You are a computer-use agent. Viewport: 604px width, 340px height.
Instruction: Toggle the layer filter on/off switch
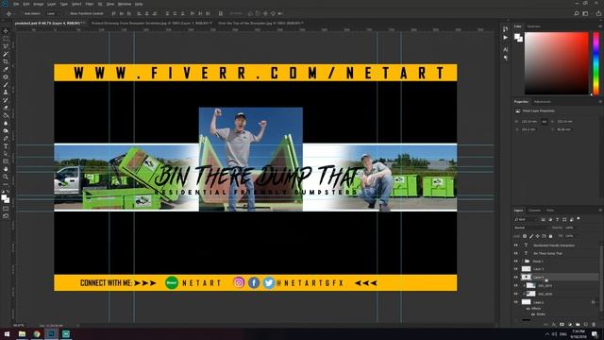pos(579,218)
